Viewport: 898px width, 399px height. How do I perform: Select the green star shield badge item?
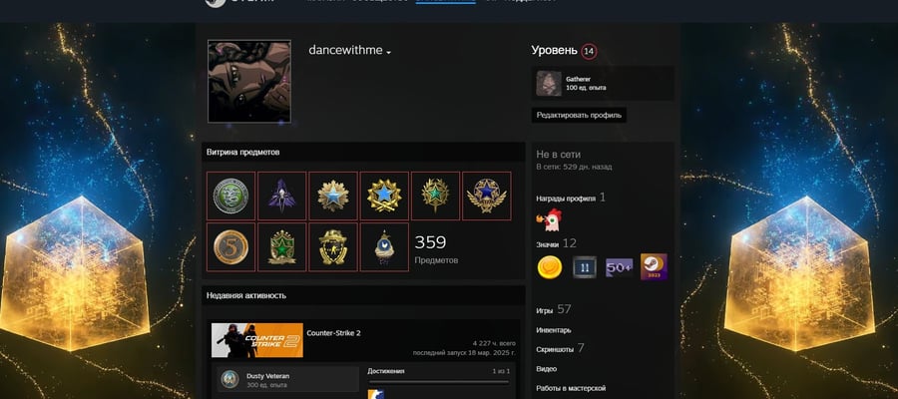point(281,246)
